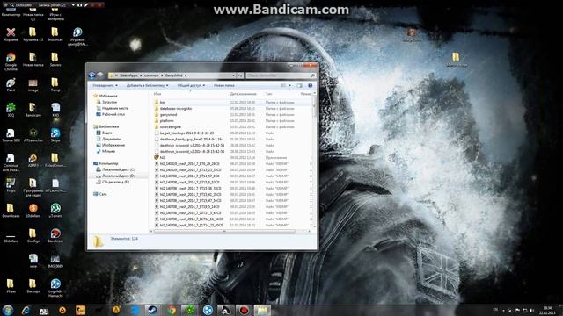The height and width of the screenshot is (316, 563).
Task: Click SteamApps in the address bar
Action: 128,75
